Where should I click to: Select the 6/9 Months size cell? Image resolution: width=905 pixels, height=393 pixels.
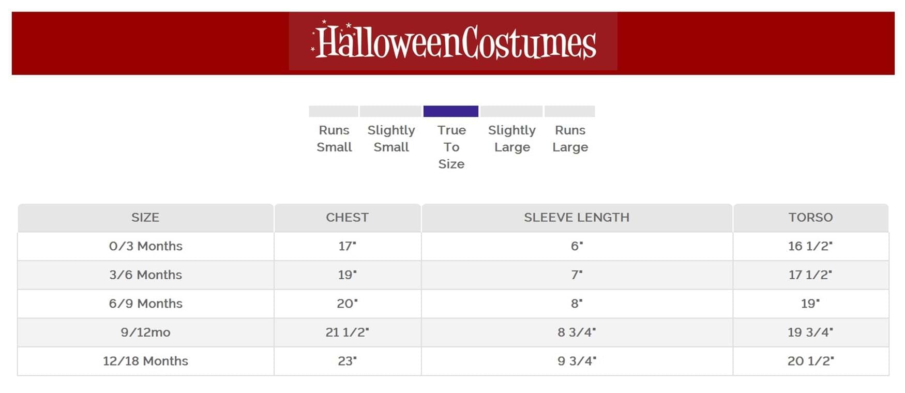[x=145, y=304]
